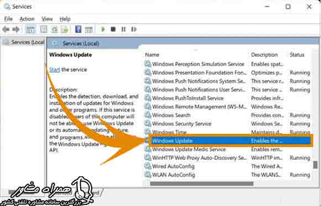The height and width of the screenshot is (206, 321).
Task: Click gear icon of Windows Push Notifications System Service
Action: (148, 81)
